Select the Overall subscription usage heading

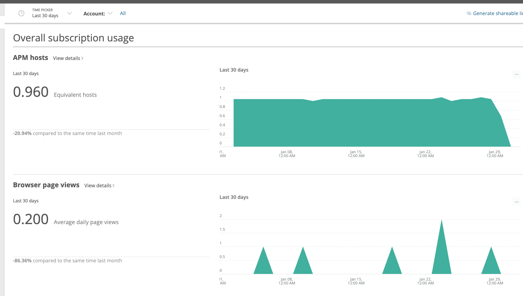click(73, 38)
